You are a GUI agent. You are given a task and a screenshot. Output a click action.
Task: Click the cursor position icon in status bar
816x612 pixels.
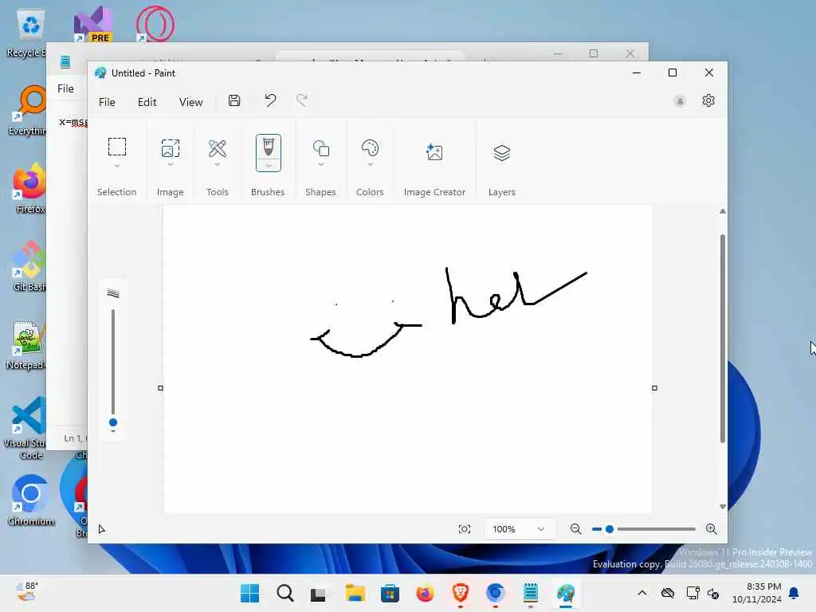(102, 529)
